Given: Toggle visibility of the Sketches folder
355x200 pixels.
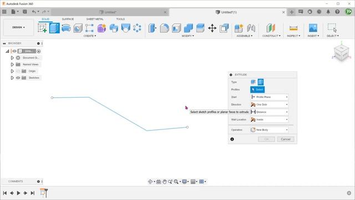Looking at the screenshot, I should click(x=18, y=78).
